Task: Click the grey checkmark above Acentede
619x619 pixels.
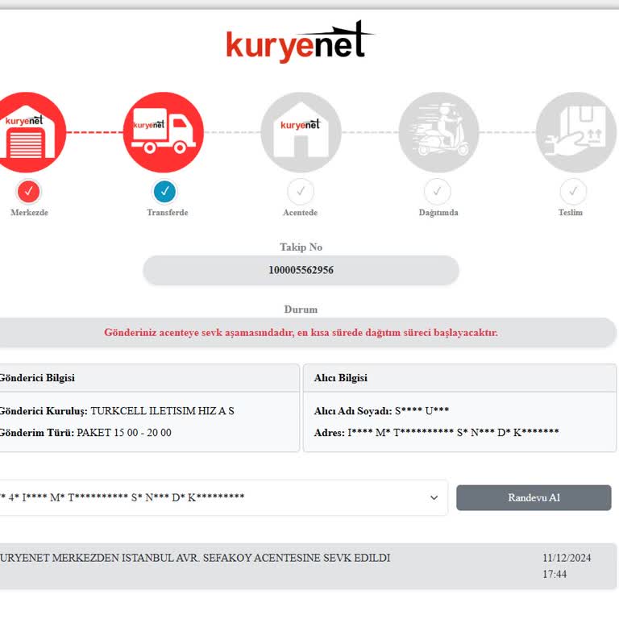Action: pyautogui.click(x=301, y=192)
